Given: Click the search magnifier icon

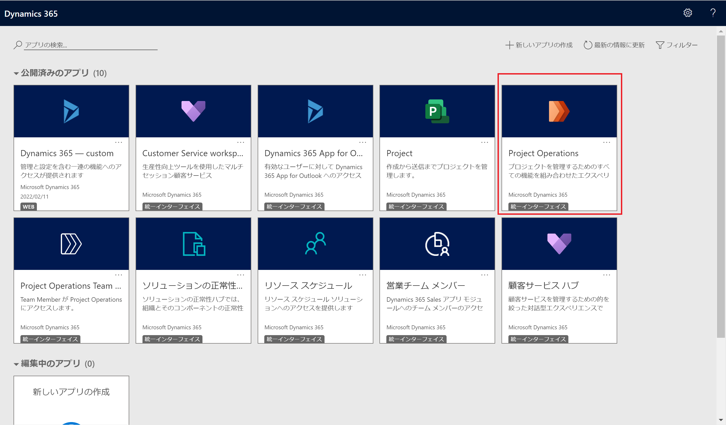Looking at the screenshot, I should pos(18,45).
